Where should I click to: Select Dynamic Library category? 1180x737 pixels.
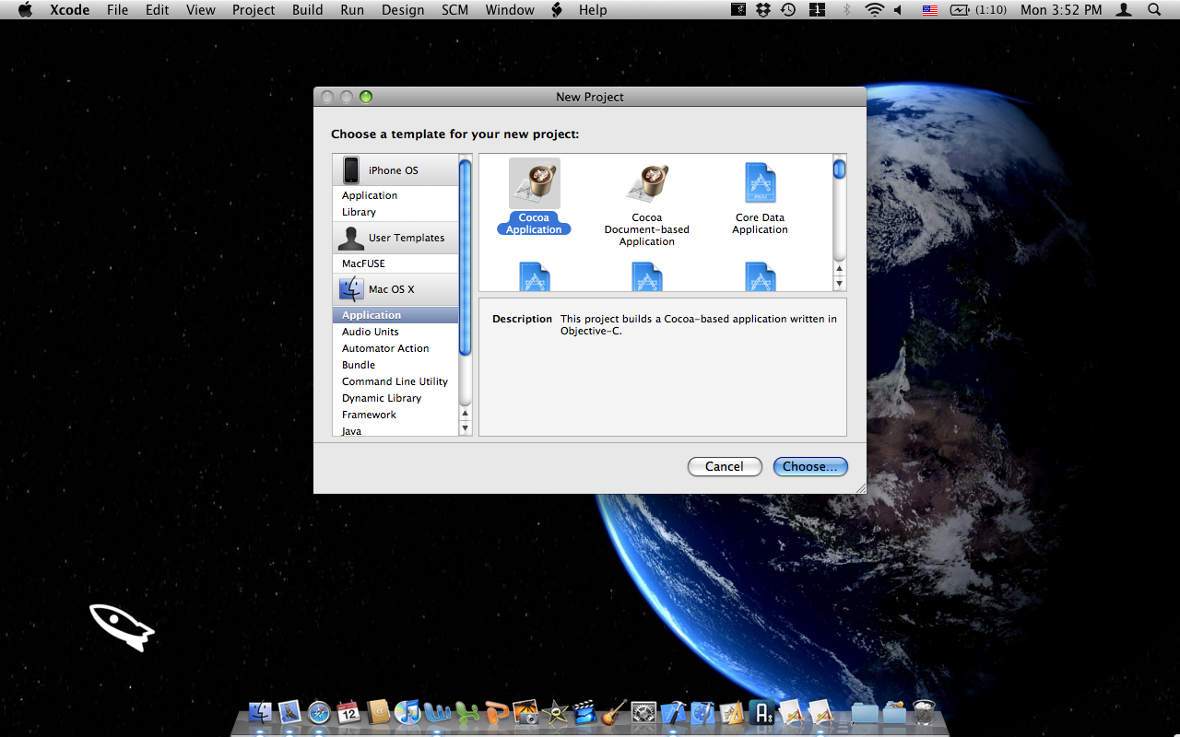[395, 398]
